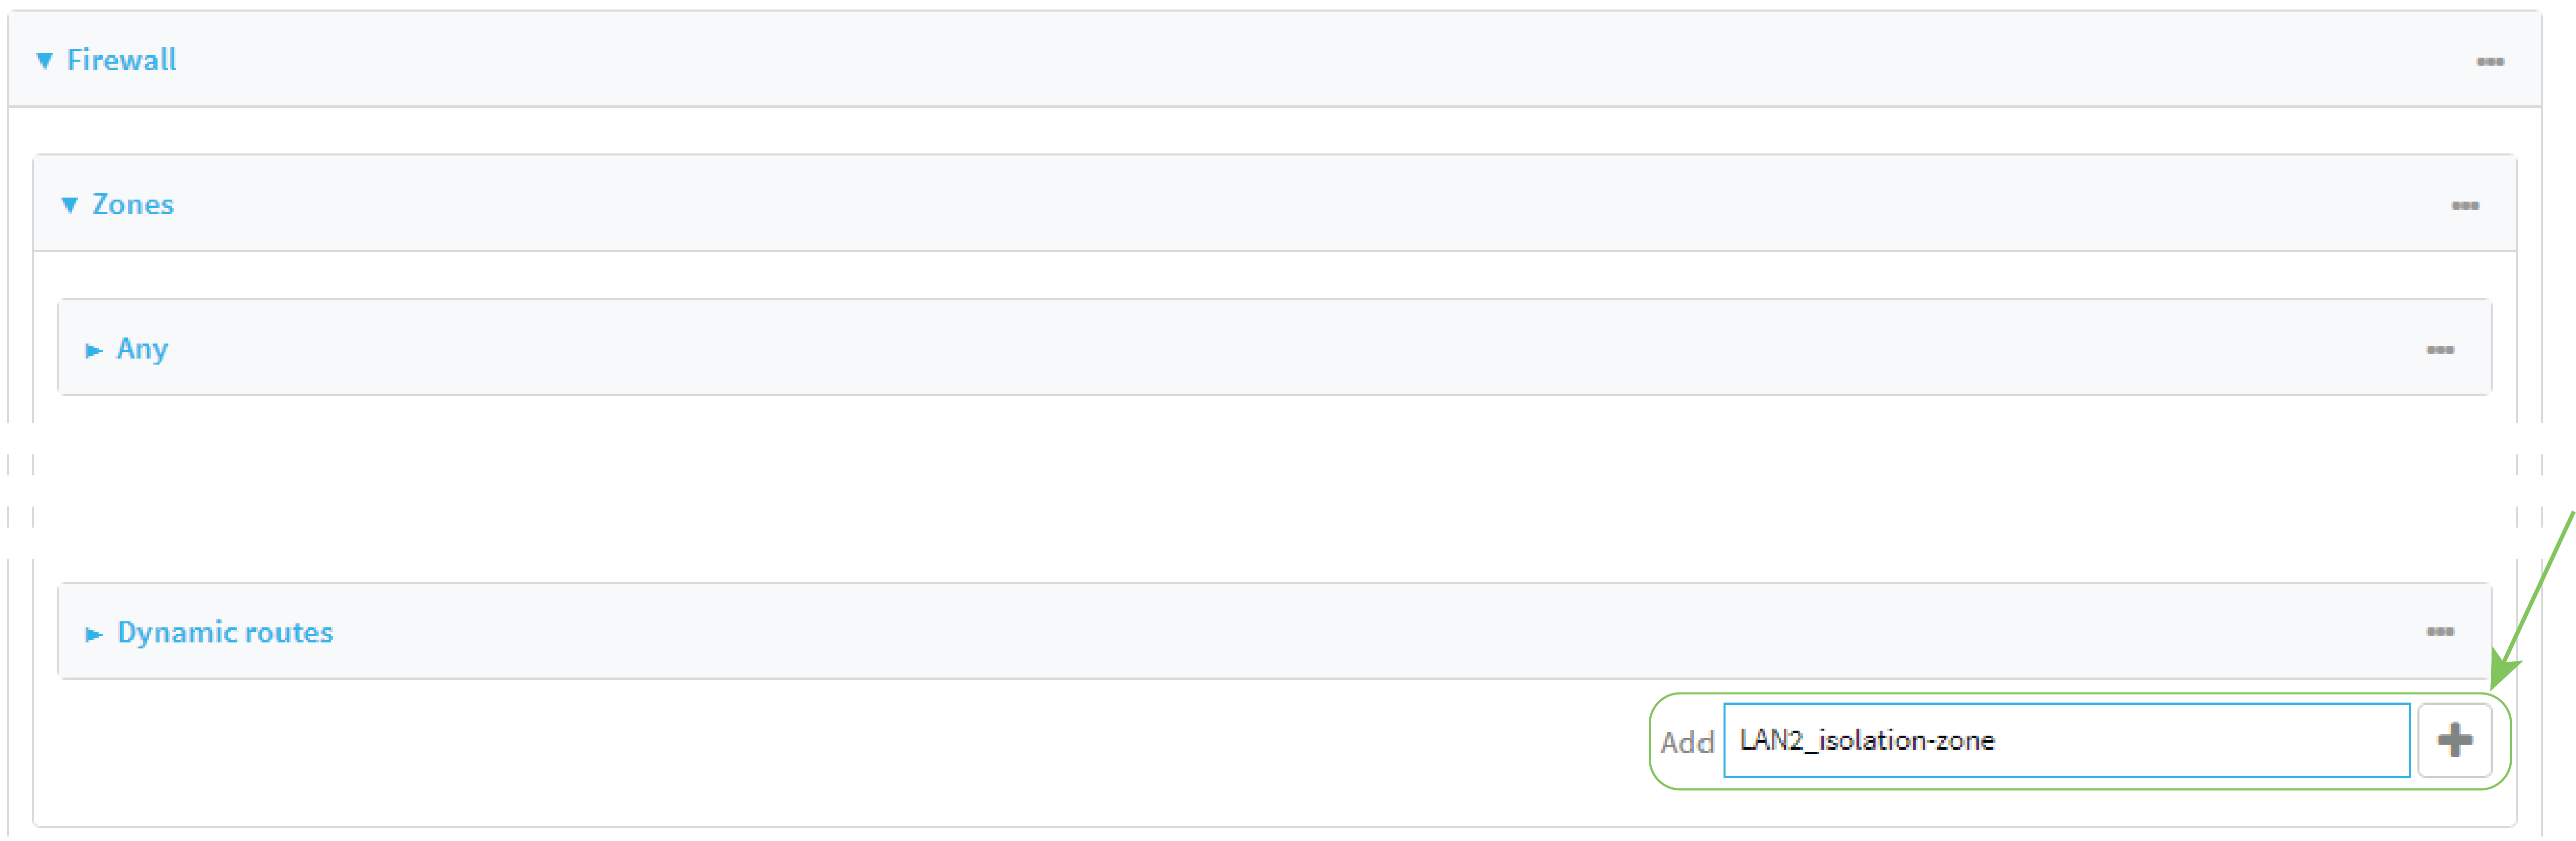Click the blank middle of the Firewall header bar

1270,60
